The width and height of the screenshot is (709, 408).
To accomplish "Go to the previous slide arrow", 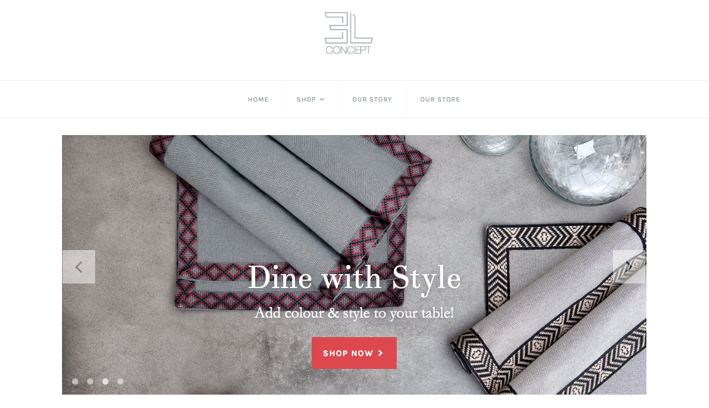I will [x=79, y=267].
